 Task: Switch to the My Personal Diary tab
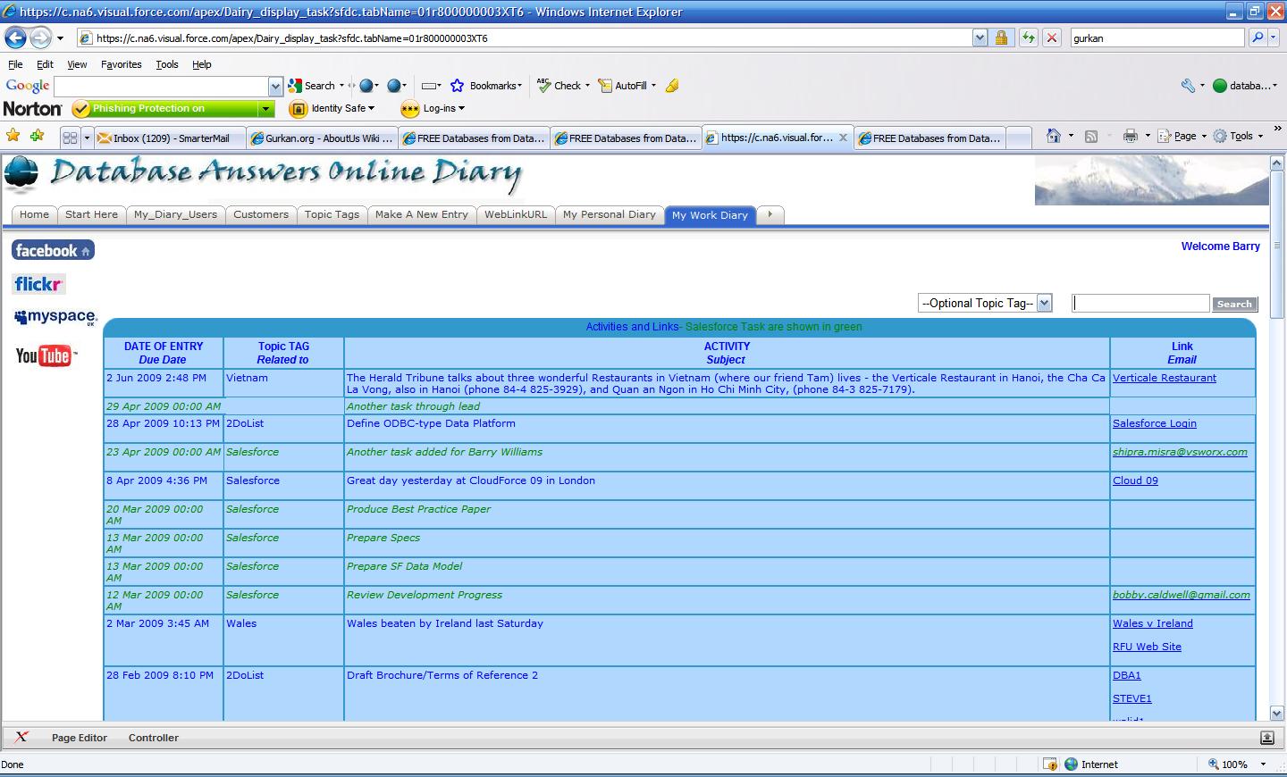[610, 214]
